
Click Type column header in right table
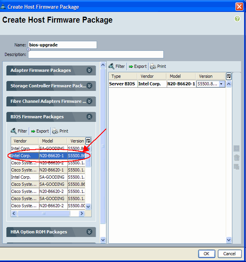123,76
